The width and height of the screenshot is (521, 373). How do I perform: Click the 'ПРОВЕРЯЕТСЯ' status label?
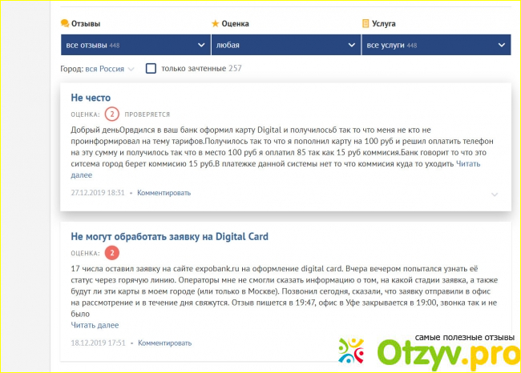pos(147,114)
